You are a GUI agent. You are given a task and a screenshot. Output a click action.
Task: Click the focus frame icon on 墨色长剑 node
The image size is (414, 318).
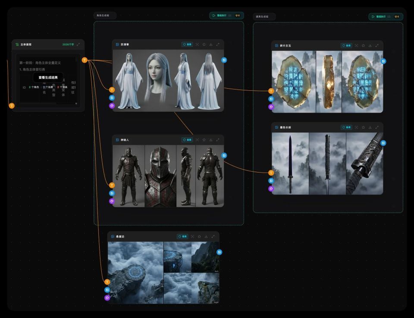(357, 127)
